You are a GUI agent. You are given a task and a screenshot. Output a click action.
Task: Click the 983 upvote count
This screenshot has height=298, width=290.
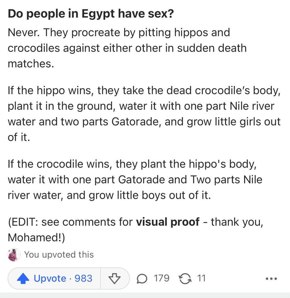pos(83,279)
